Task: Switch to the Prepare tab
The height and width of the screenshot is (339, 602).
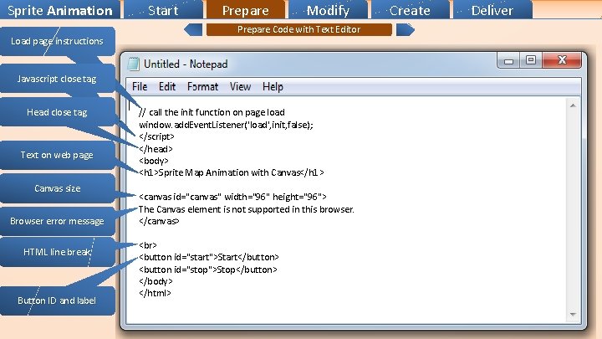Action: 246,10
